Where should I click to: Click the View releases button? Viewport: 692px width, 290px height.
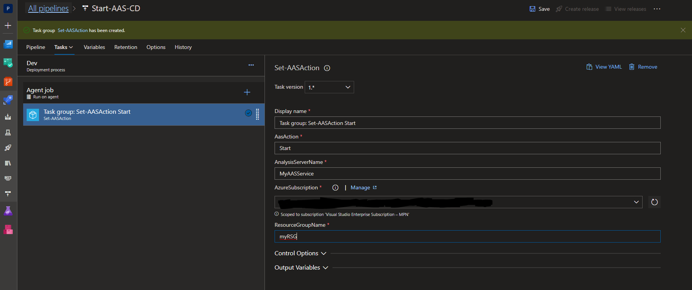click(x=626, y=9)
